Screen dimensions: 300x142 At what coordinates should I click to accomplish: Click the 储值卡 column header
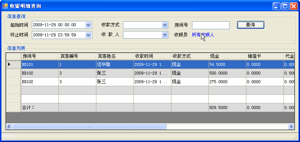coord(265,56)
